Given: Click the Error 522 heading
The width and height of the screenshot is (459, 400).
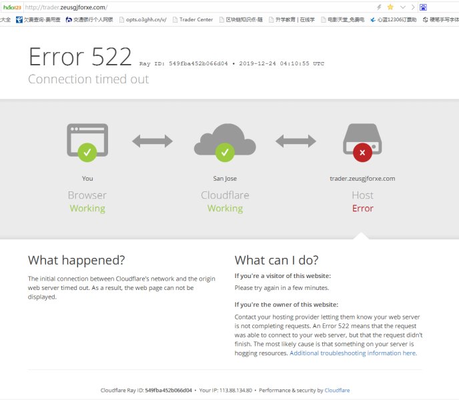Looking at the screenshot, I should click(x=80, y=57).
